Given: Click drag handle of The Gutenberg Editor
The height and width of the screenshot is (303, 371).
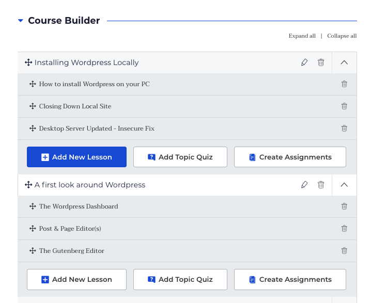Looking at the screenshot, I should (33, 250).
